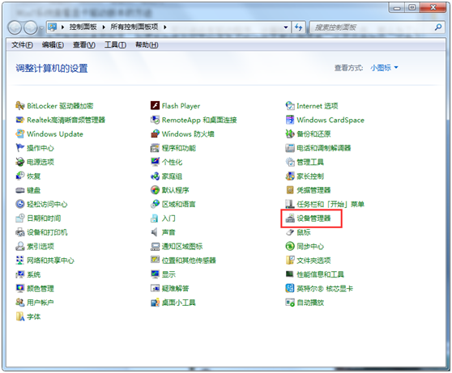Open the 系统 link

[33, 274]
